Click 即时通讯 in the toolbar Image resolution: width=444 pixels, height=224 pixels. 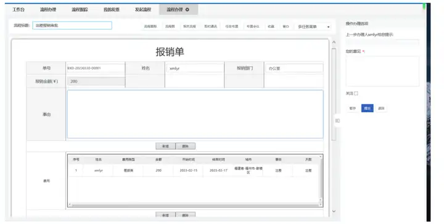pyautogui.click(x=211, y=27)
